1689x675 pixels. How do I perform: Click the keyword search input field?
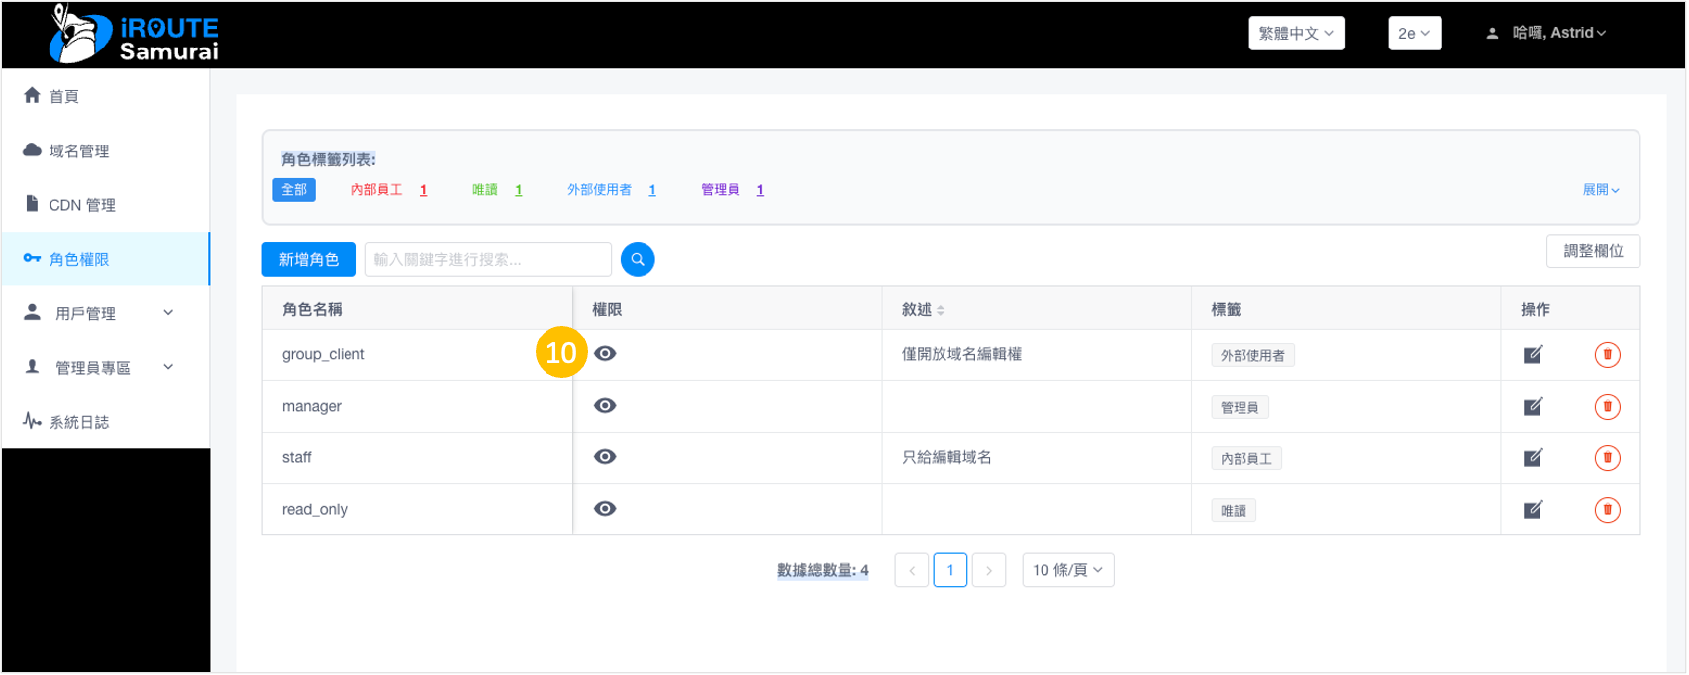coord(488,259)
